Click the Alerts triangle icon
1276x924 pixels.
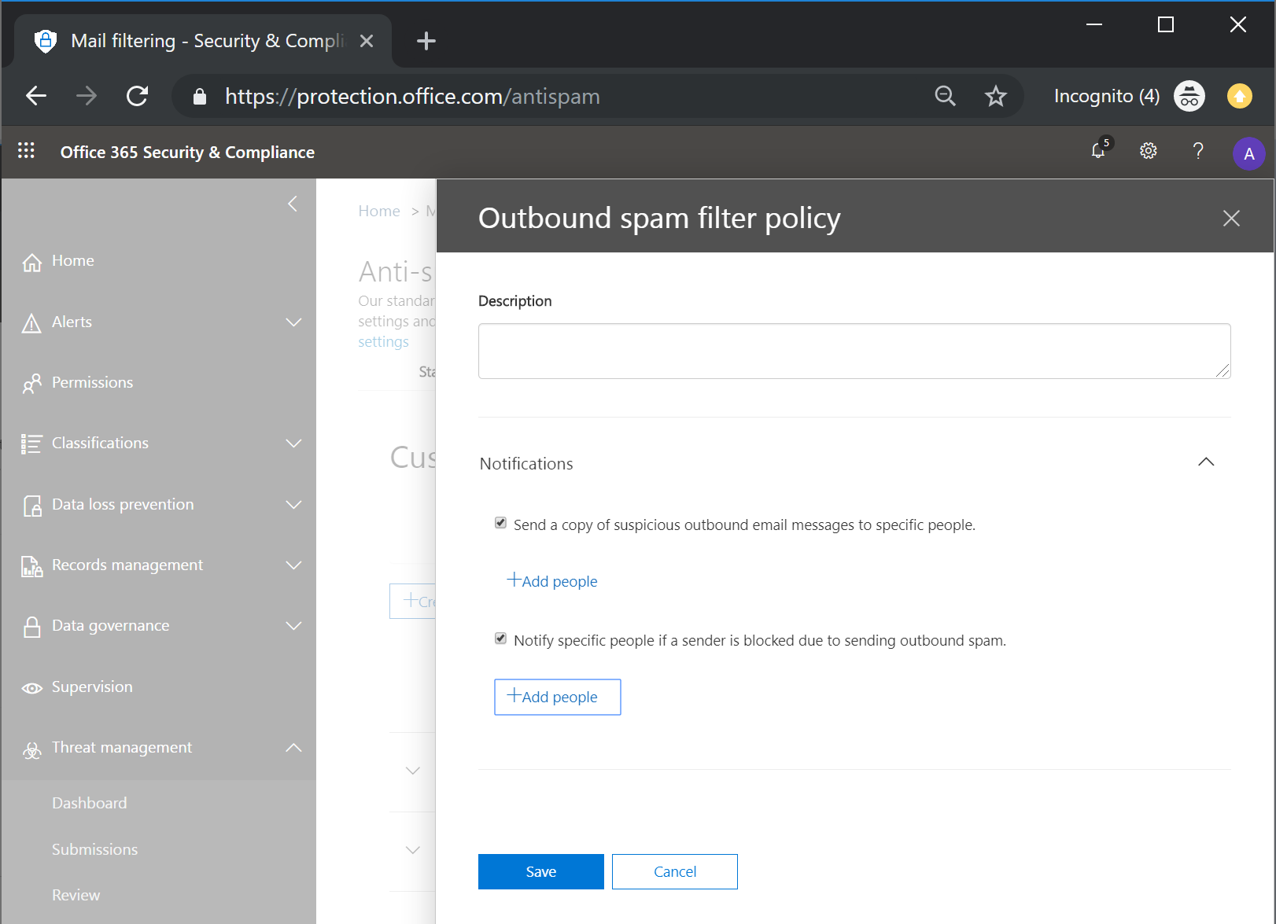coord(31,323)
